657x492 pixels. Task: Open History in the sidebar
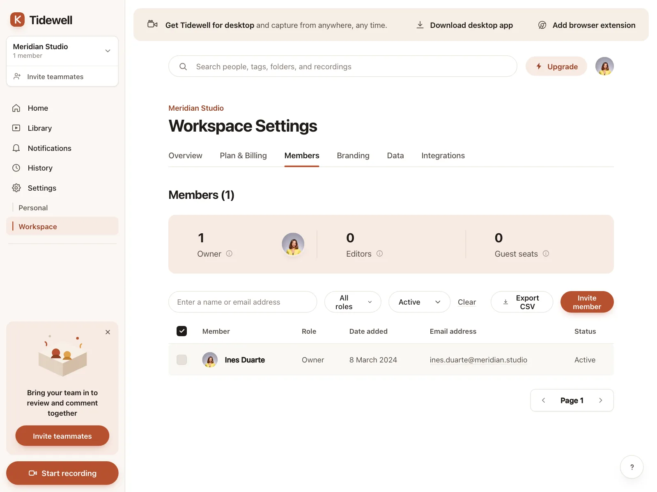[62, 168]
